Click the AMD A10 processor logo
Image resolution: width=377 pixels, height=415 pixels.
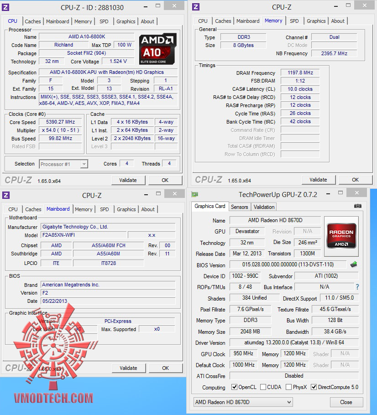pos(157,49)
